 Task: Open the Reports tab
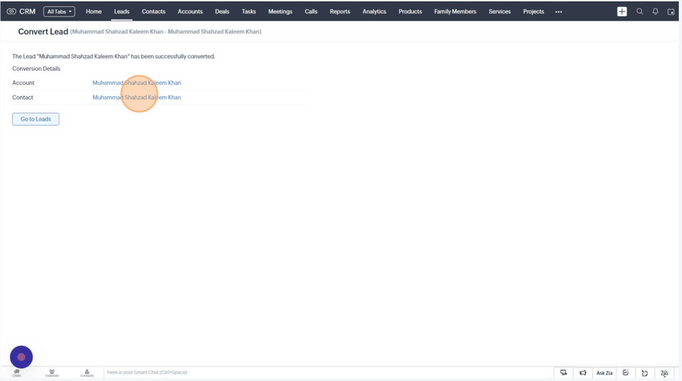coord(340,11)
